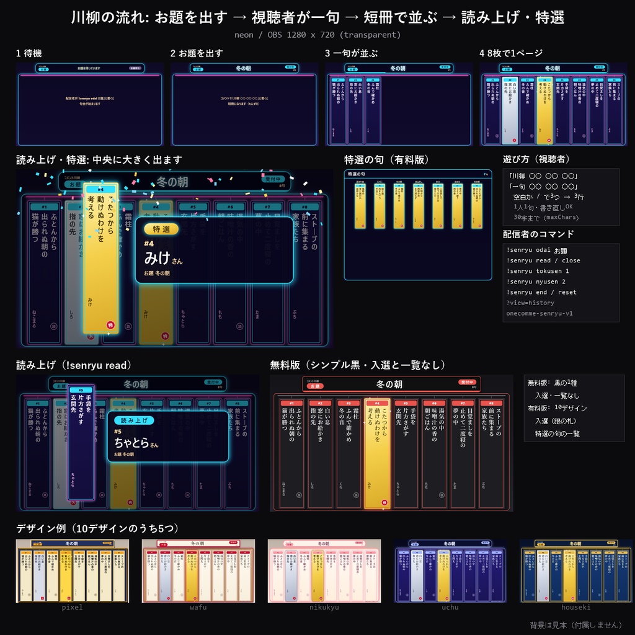Click the 「一句 ○○ ○○ ○○」 example line
Screen dimensions: 635x635
[x=543, y=186]
